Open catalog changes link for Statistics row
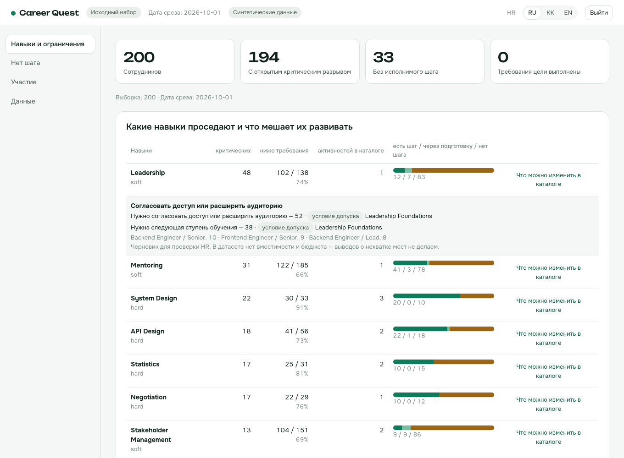The width and height of the screenshot is (624, 458). [x=548, y=371]
